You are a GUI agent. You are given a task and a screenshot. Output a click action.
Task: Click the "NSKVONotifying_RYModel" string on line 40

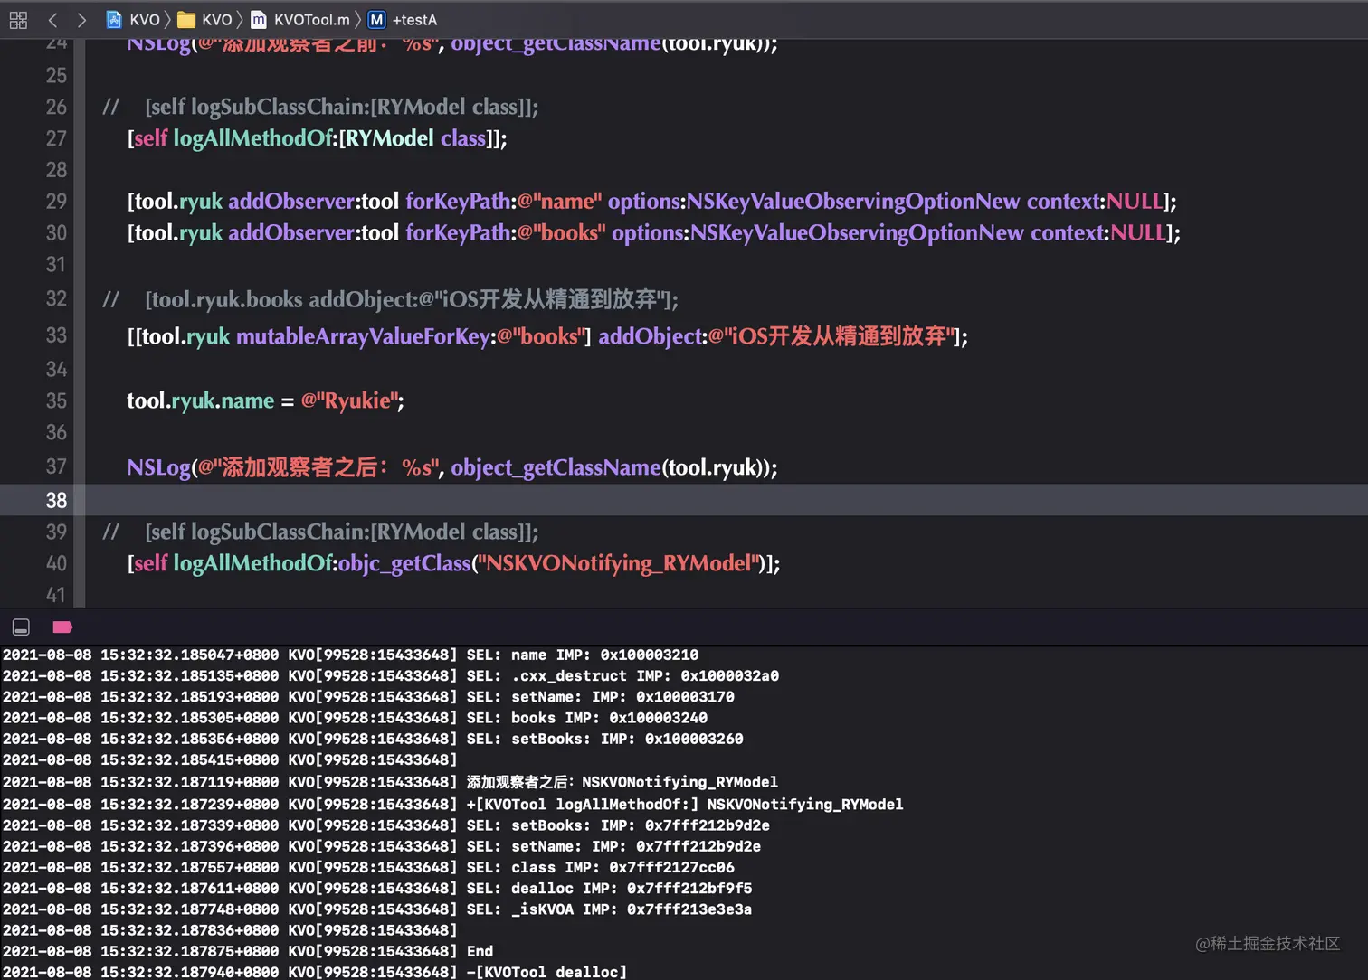point(620,563)
